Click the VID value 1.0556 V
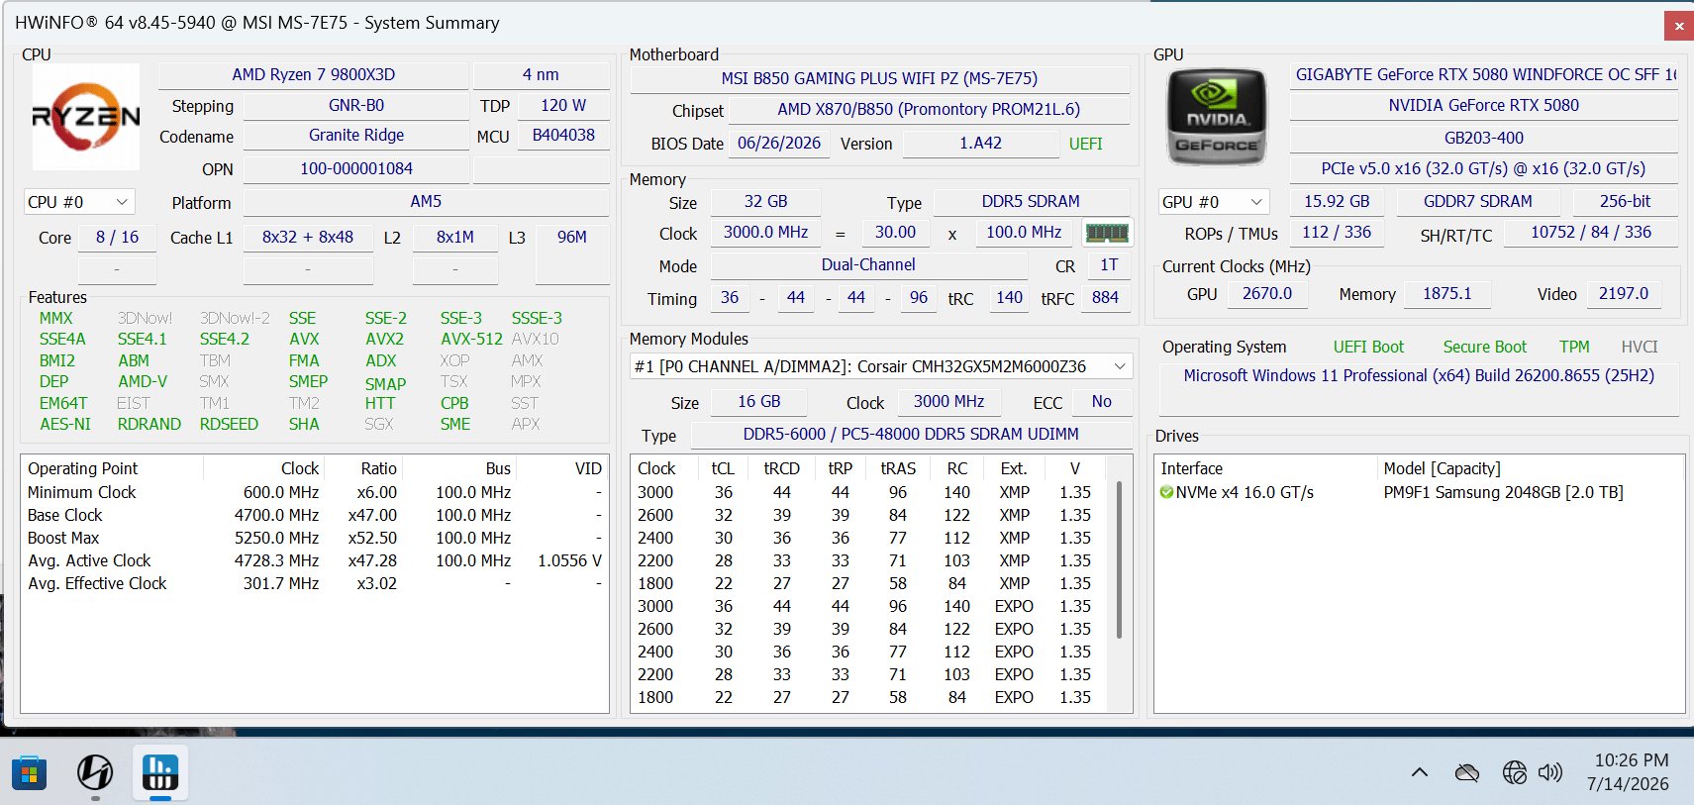Viewport: 1694px width, 805px height. [569, 560]
